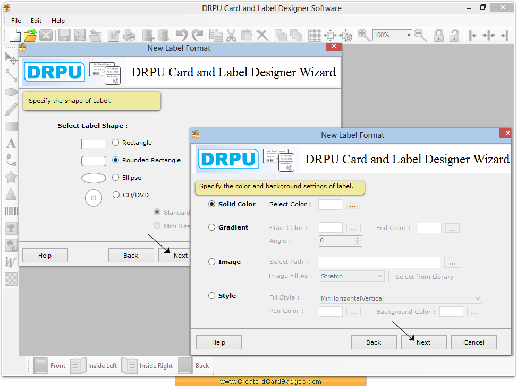Click the Zoom Out magnifier icon

(x=420, y=35)
